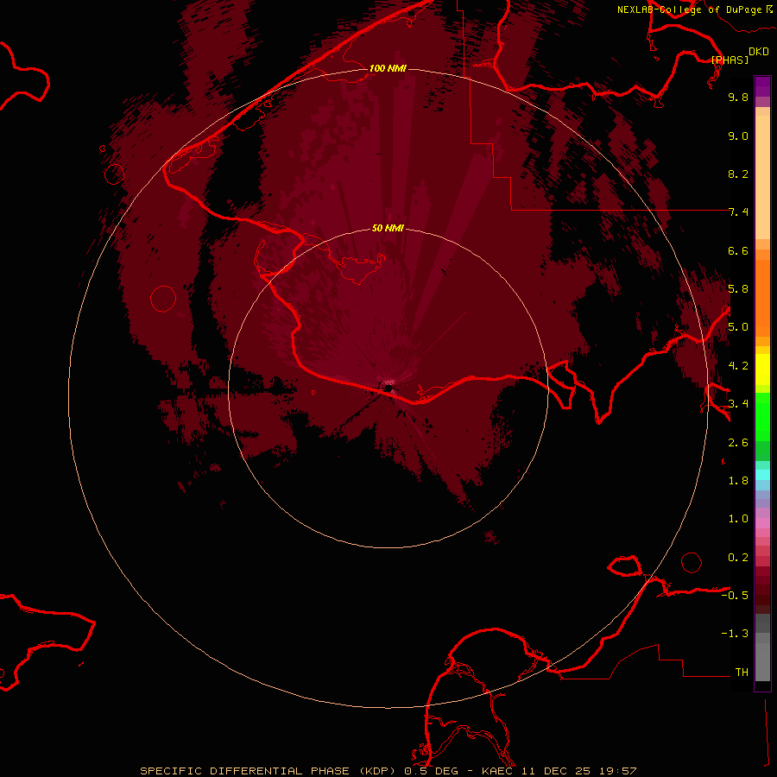The width and height of the screenshot is (777, 777).
Task: Click the TH threshold label
Action: click(742, 673)
